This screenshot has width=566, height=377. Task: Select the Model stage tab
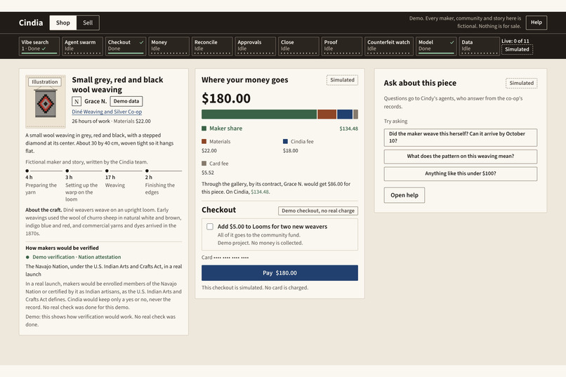point(436,46)
